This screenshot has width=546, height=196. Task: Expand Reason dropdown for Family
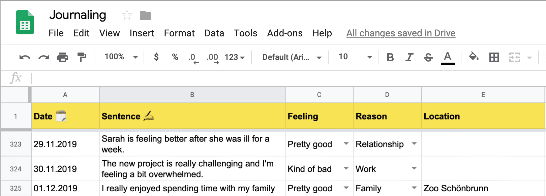414,188
